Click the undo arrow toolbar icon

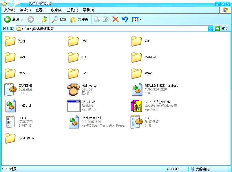click(124, 19)
